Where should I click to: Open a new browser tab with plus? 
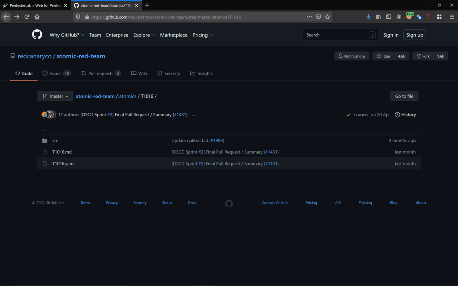(147, 5)
